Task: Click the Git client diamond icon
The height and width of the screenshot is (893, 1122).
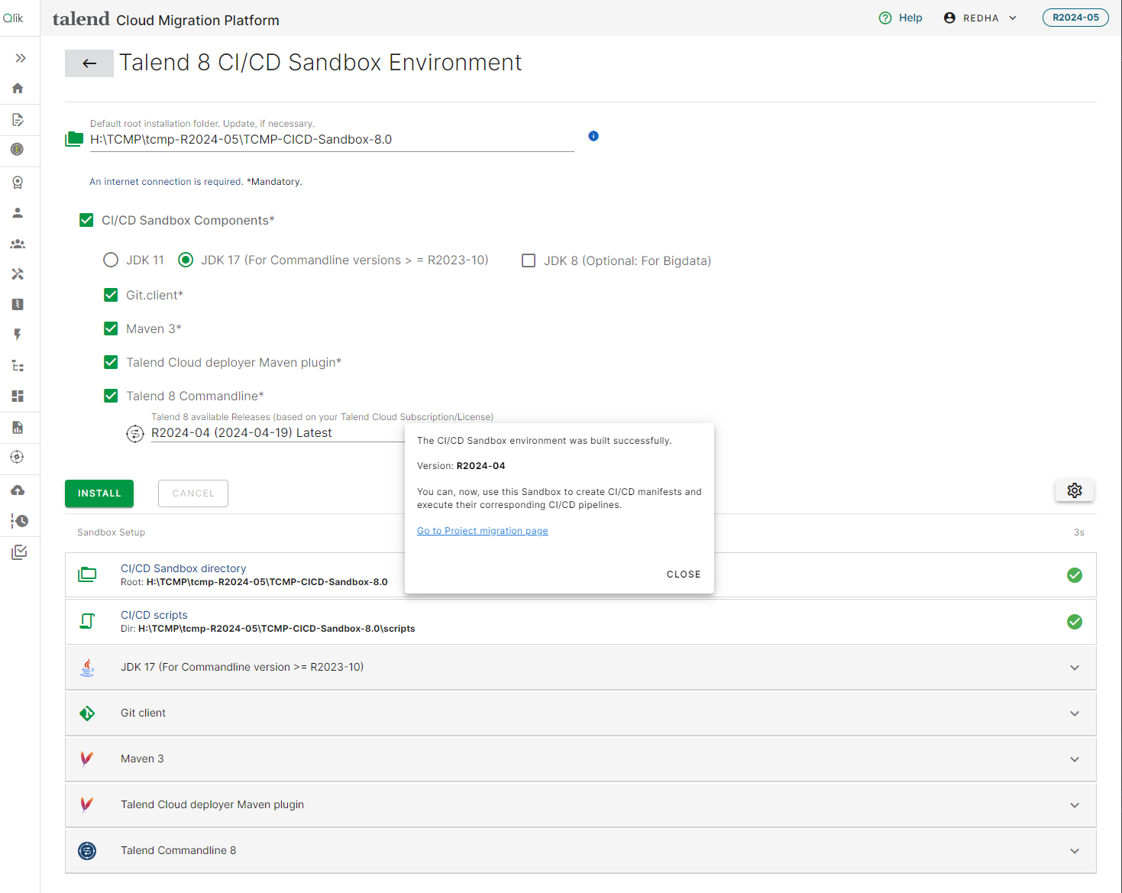Action: tap(87, 713)
